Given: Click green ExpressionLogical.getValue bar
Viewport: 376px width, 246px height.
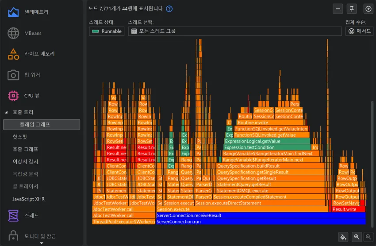Looking at the screenshot, I should (267, 141).
